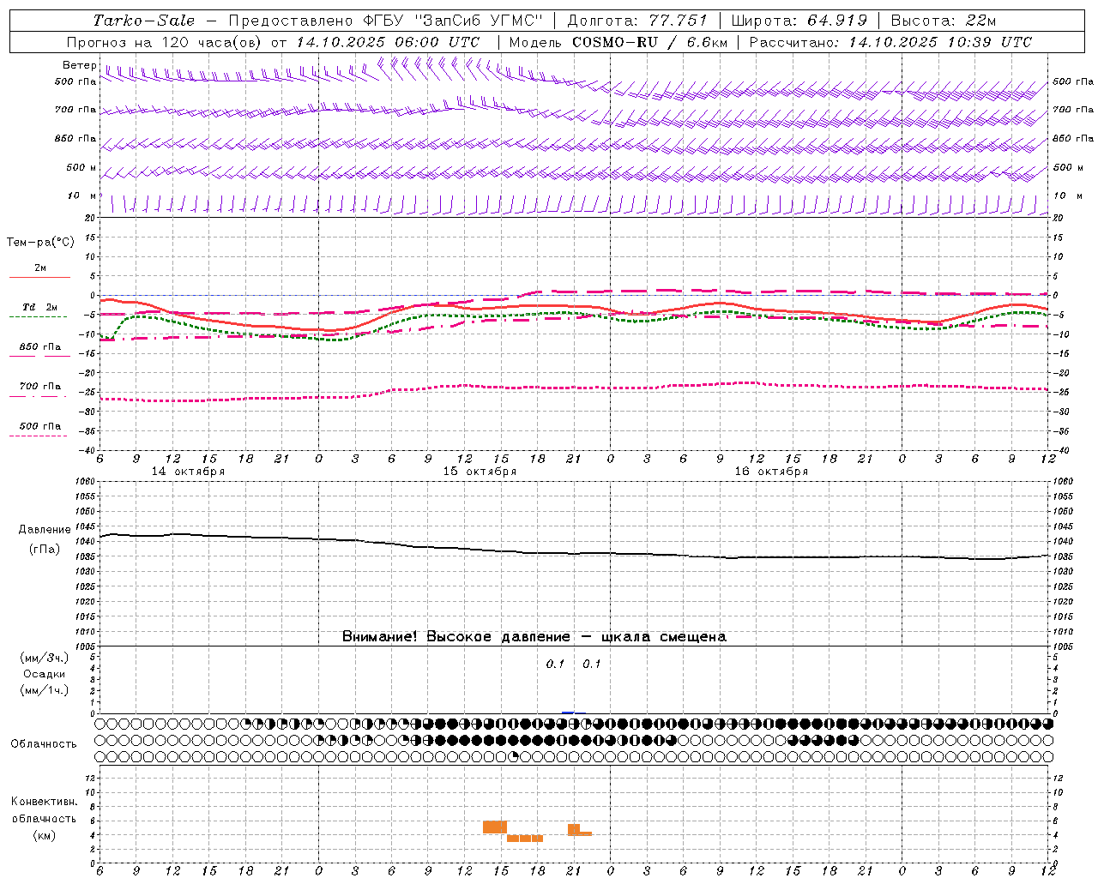The height and width of the screenshot is (878, 1098).
Task: Click the "Облачность" cloudiness row label
Action: point(44,744)
